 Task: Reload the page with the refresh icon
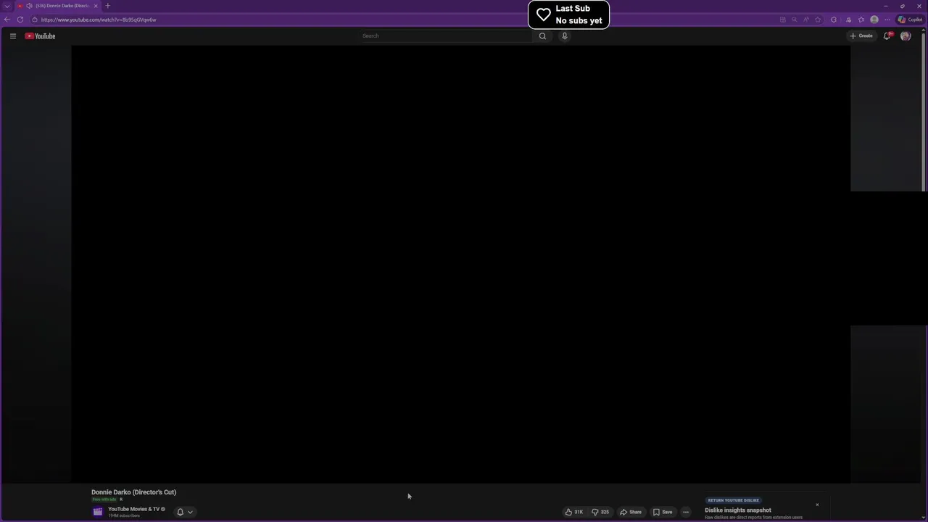20,20
